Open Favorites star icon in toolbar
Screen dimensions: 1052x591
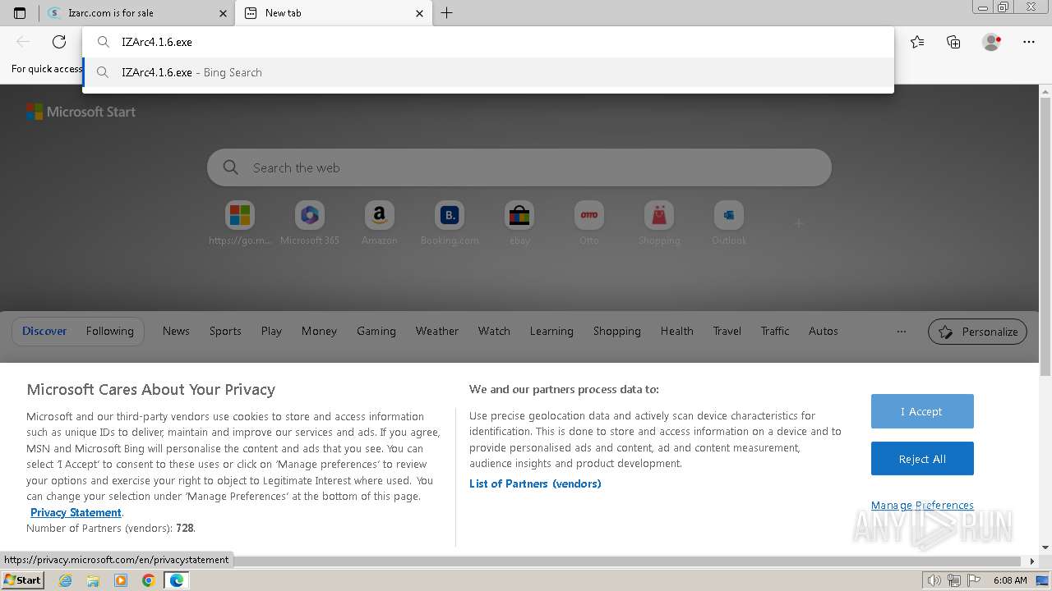[917, 42]
